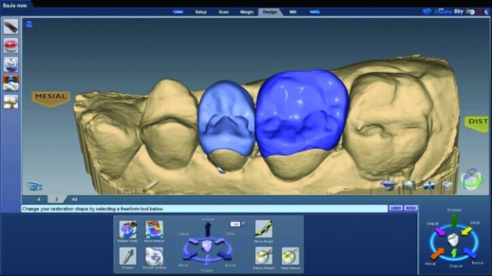
Task: Choose the Dropper tool
Action: coord(127,256)
